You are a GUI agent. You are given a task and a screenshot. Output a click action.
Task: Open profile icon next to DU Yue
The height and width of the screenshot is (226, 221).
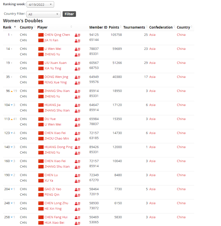coord(77,120)
